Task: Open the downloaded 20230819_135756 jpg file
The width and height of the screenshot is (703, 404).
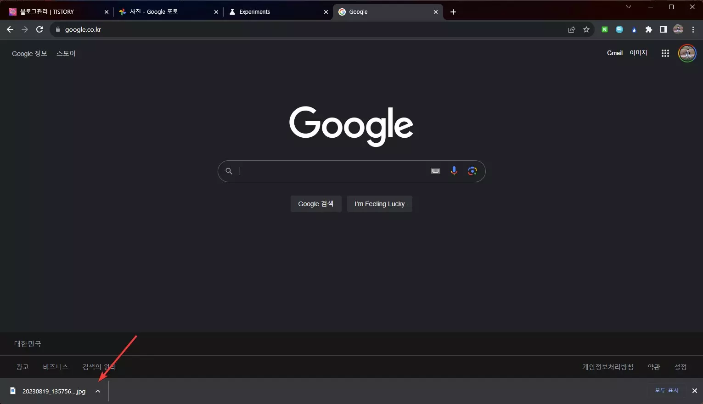Action: 54,392
